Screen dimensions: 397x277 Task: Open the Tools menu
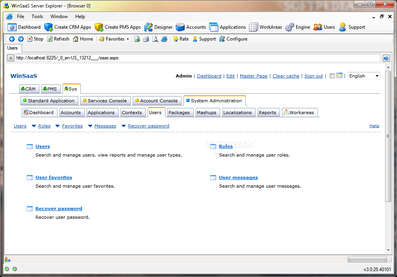tap(37, 17)
